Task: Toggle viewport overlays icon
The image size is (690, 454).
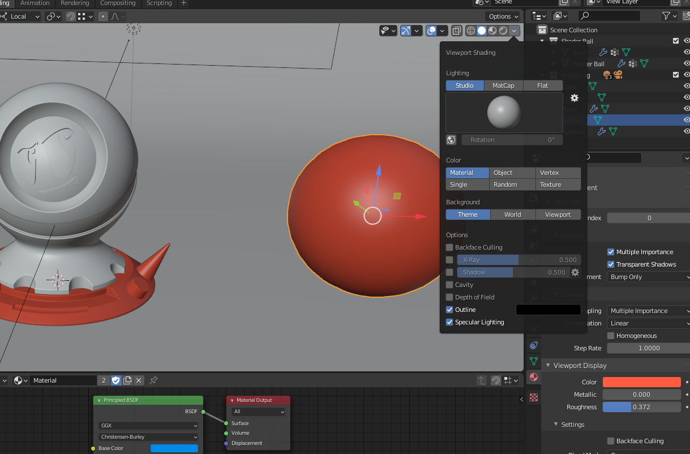Action: [431, 31]
